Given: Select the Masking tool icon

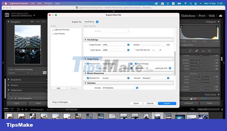Looking at the screenshot, I should pyautogui.click(x=209, y=51).
